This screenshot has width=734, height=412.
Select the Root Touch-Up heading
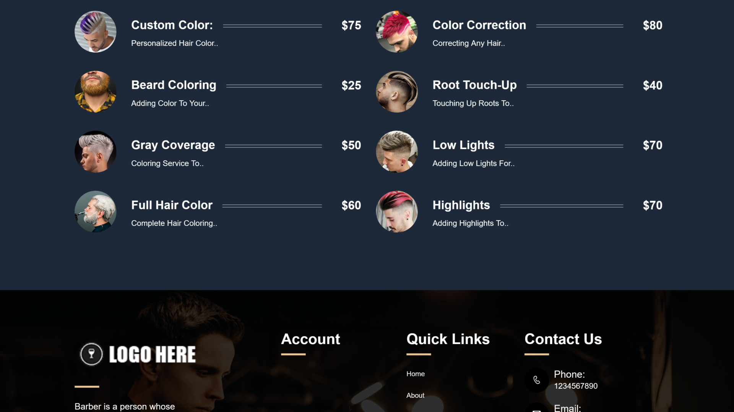(474, 85)
